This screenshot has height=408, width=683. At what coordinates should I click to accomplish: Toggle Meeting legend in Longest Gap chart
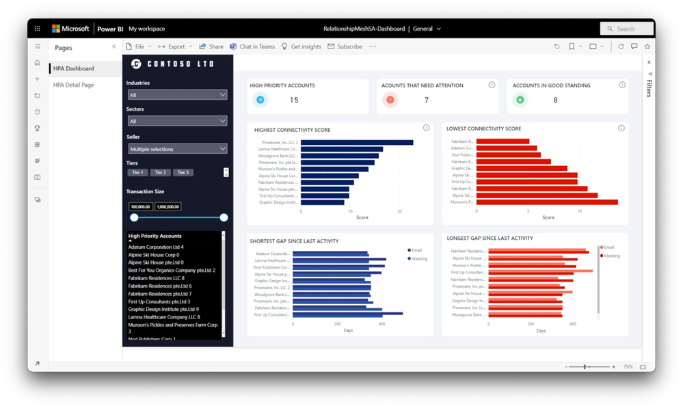[x=610, y=256]
